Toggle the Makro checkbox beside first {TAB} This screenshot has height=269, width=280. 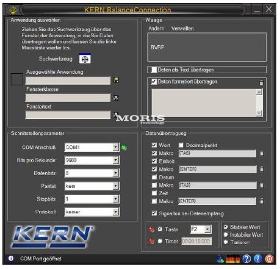154,153
